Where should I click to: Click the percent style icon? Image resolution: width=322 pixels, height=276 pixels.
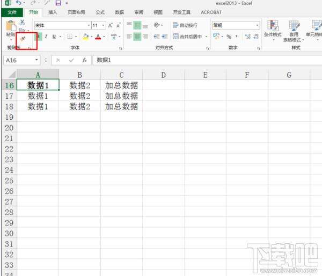tap(229, 37)
